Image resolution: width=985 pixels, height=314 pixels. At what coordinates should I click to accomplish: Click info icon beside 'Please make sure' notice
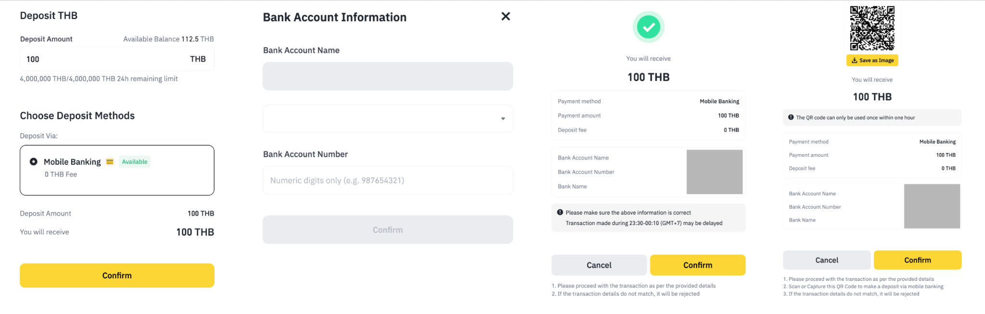(x=560, y=212)
